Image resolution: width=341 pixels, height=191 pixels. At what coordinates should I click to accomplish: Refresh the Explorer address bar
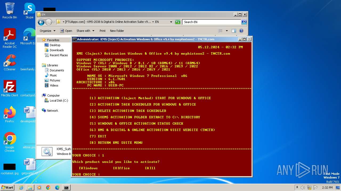pyautogui.click(x=178, y=22)
